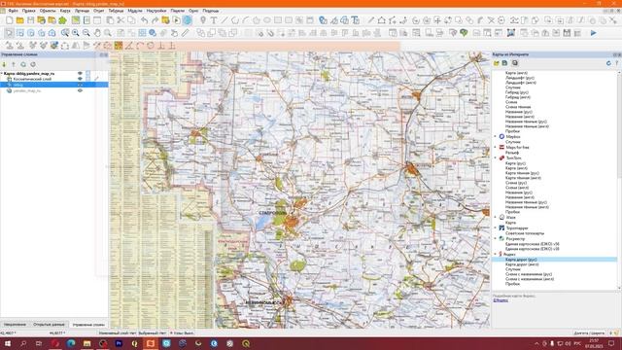Collapse the Wase provider group
The width and height of the screenshot is (622, 350).
[x=496, y=217]
